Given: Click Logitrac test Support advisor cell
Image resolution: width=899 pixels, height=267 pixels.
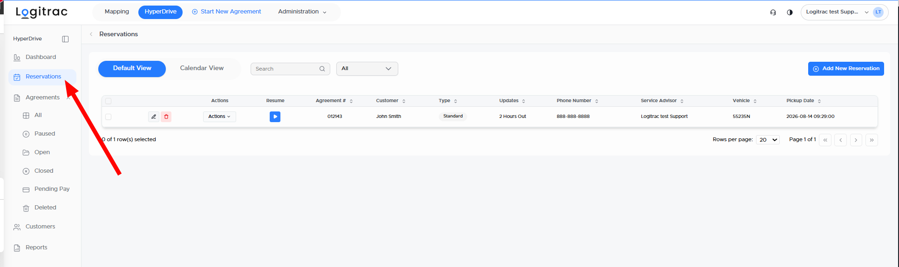Looking at the screenshot, I should click(664, 117).
